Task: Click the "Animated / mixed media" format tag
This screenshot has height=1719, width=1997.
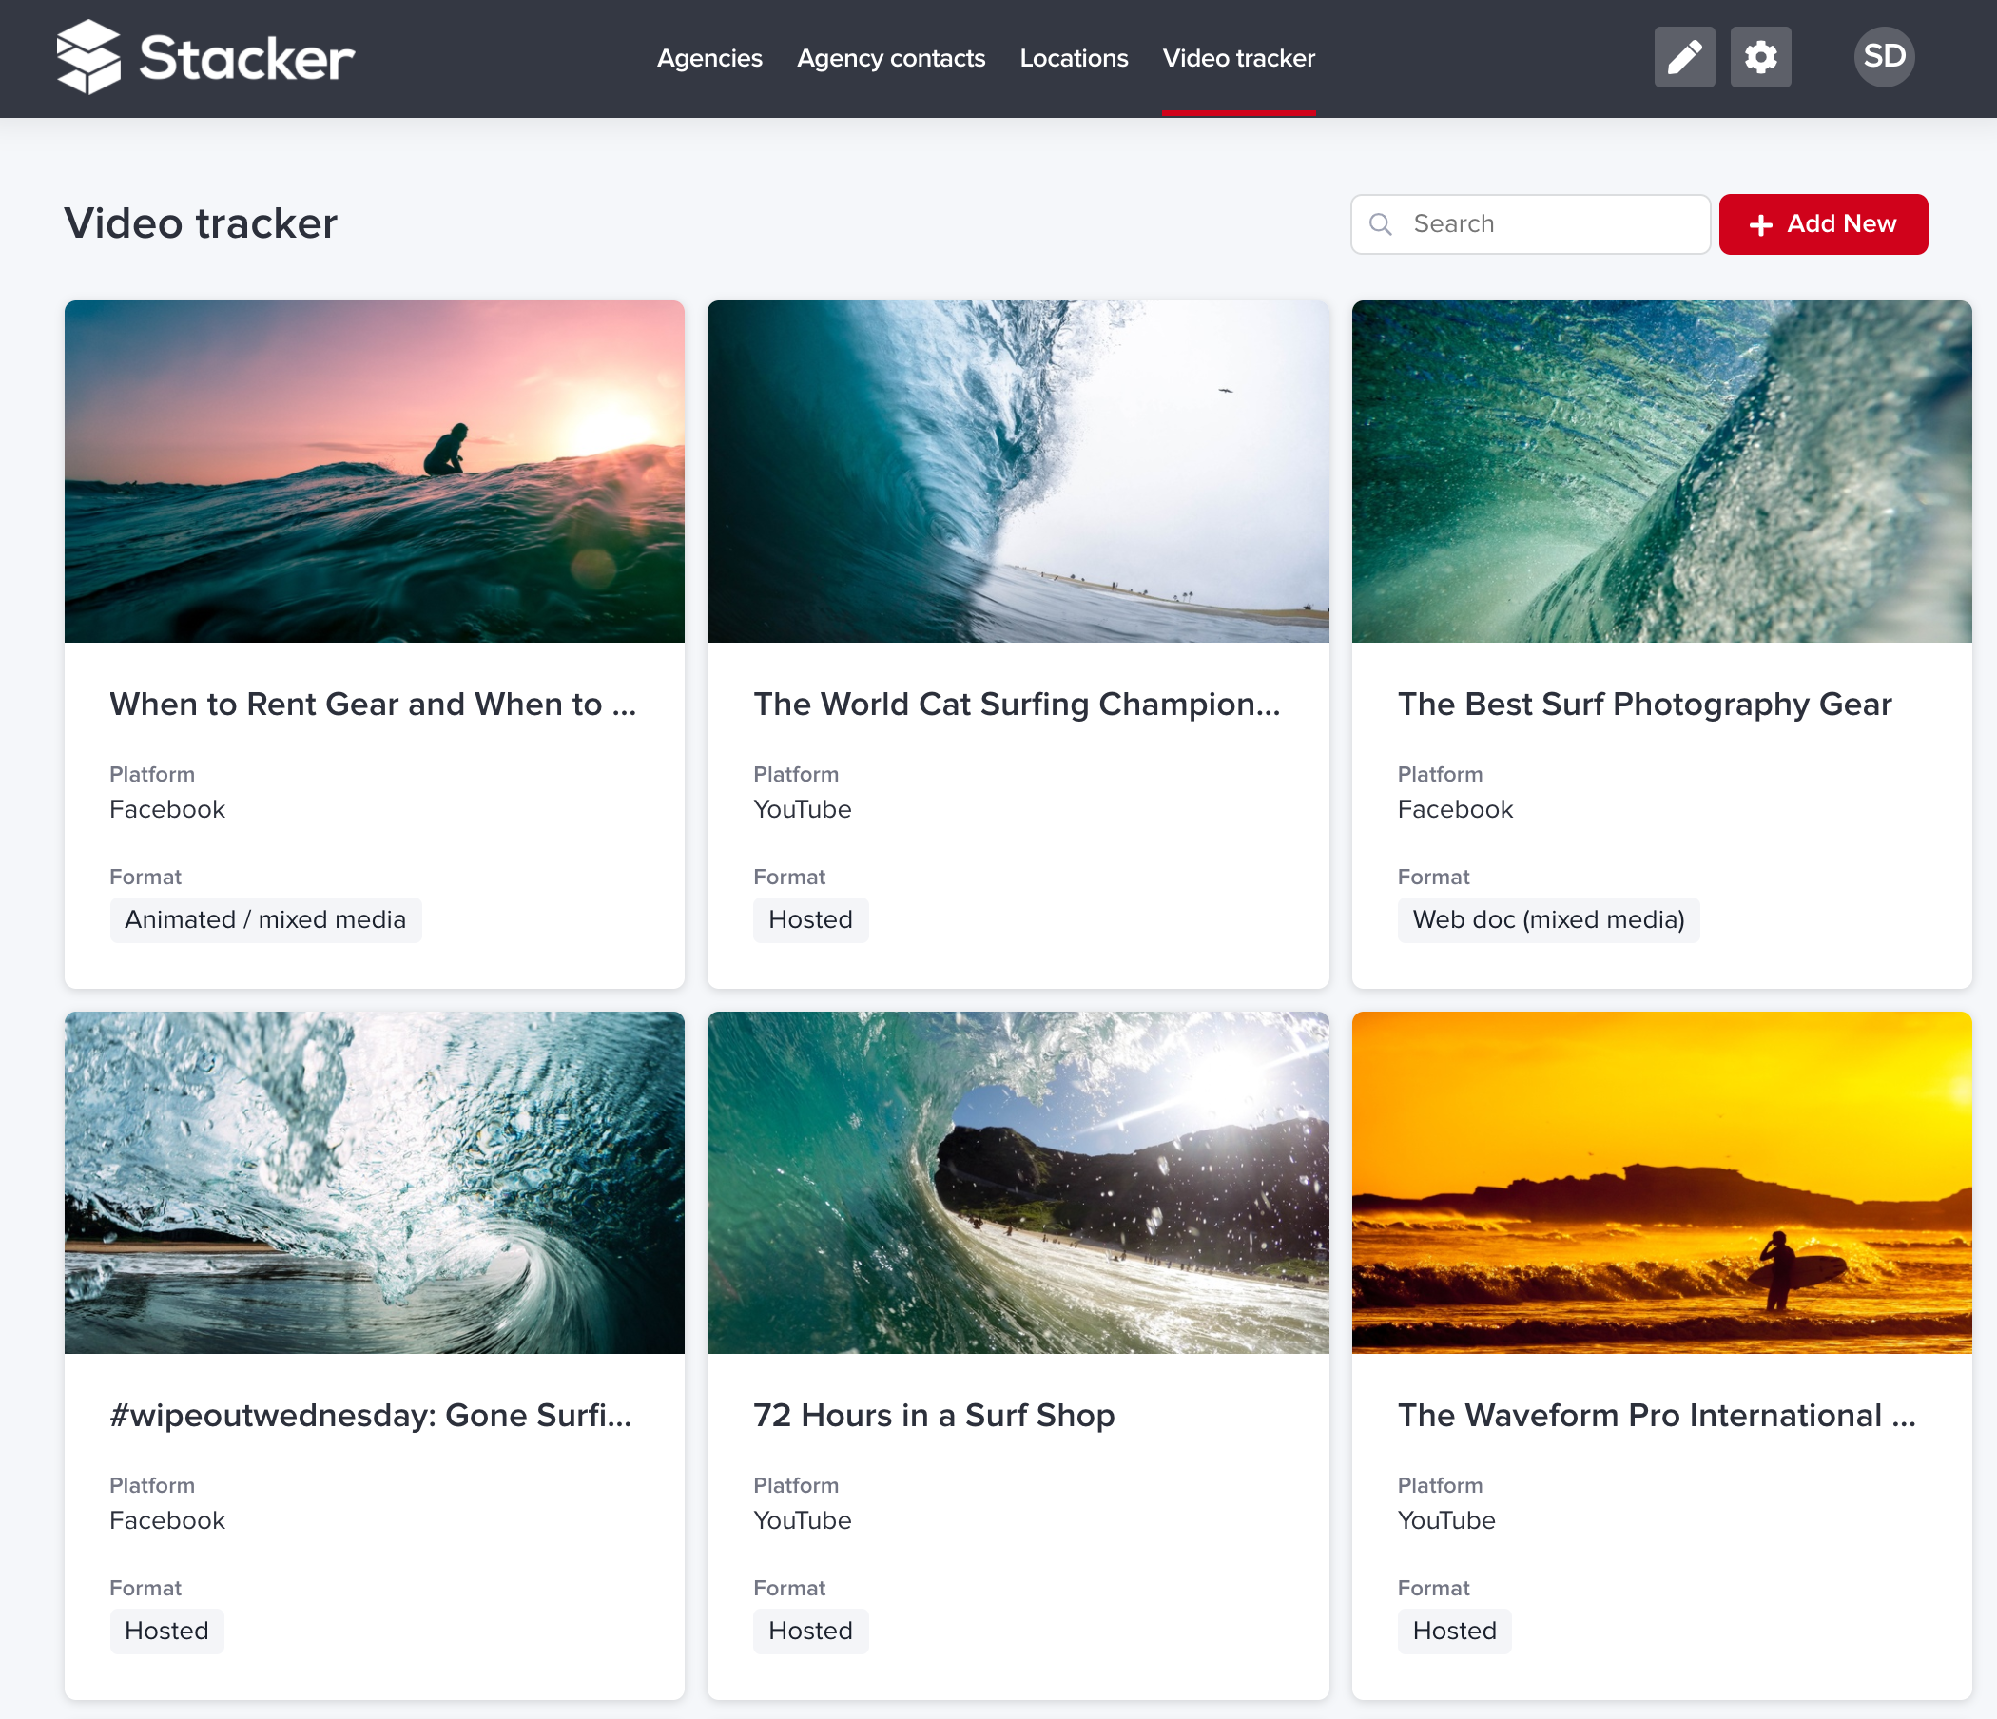Action: pos(266,919)
